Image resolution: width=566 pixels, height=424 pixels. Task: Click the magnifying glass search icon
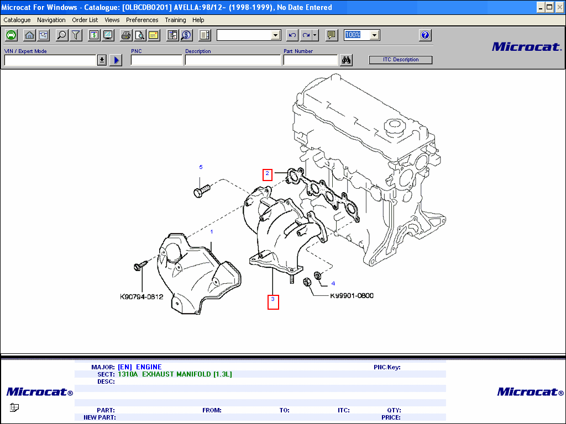point(62,35)
